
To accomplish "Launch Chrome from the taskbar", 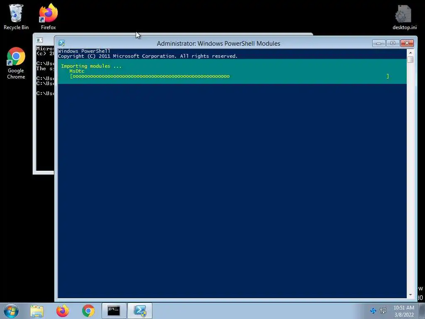I will click(x=88, y=311).
